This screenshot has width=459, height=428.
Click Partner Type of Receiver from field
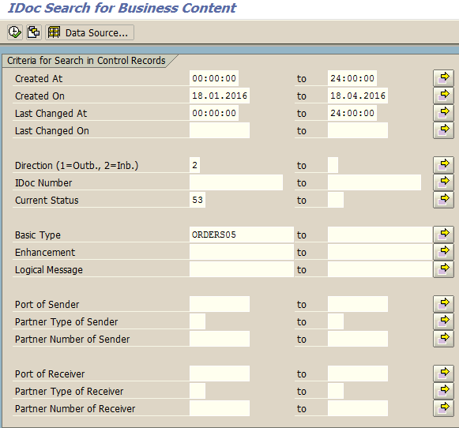tap(198, 391)
